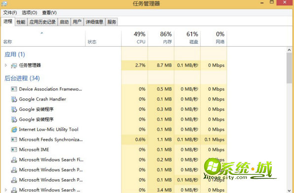
Task: Click the 0.3 MB memory value
Action: point(164,109)
